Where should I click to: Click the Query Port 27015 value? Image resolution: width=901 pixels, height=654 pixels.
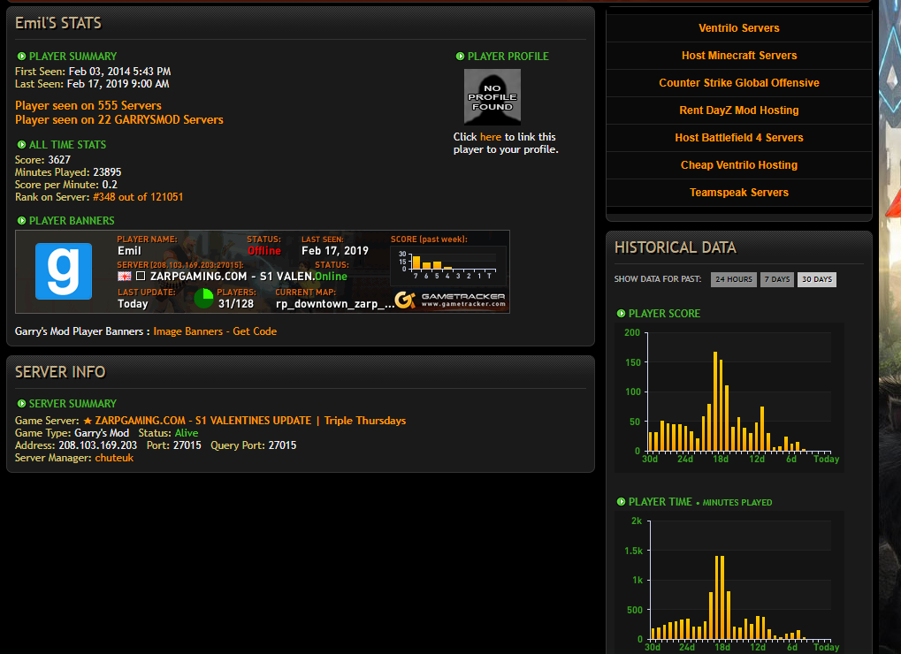(282, 445)
